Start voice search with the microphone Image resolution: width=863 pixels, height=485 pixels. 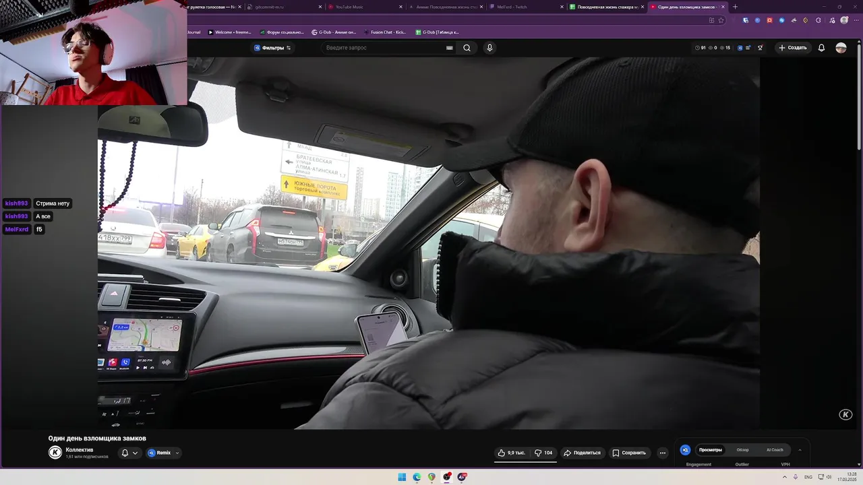(x=489, y=48)
